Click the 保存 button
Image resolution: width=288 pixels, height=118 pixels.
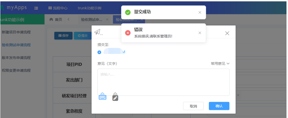point(63,36)
